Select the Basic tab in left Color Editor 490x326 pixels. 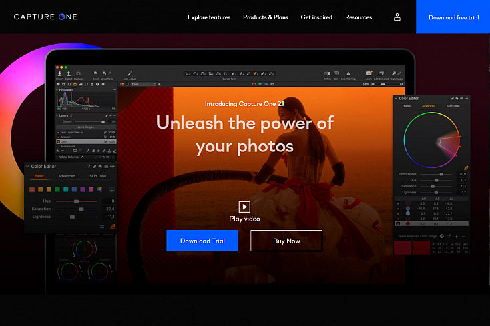pos(39,176)
